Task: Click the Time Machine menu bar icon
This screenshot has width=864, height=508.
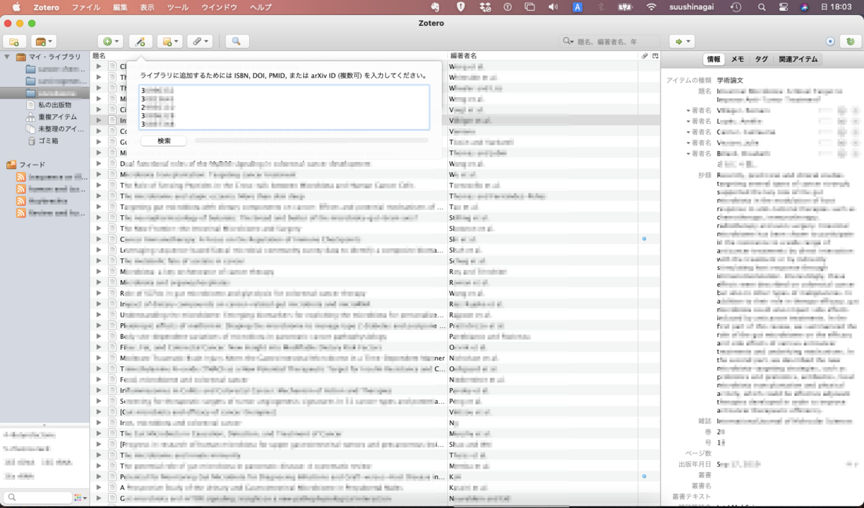Action: [736, 7]
